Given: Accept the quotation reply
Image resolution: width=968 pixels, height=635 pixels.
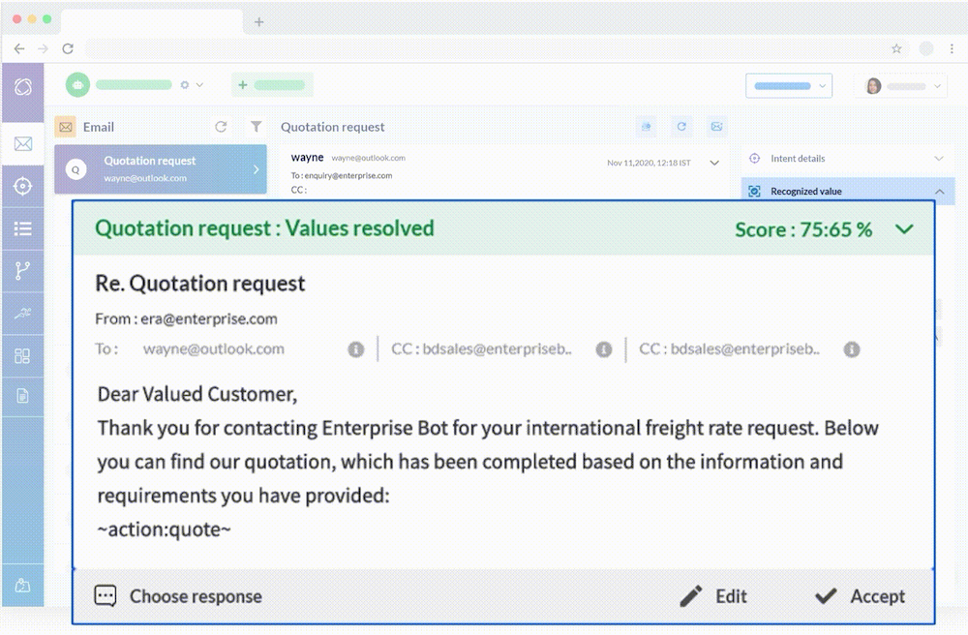Looking at the screenshot, I should pos(860,596).
